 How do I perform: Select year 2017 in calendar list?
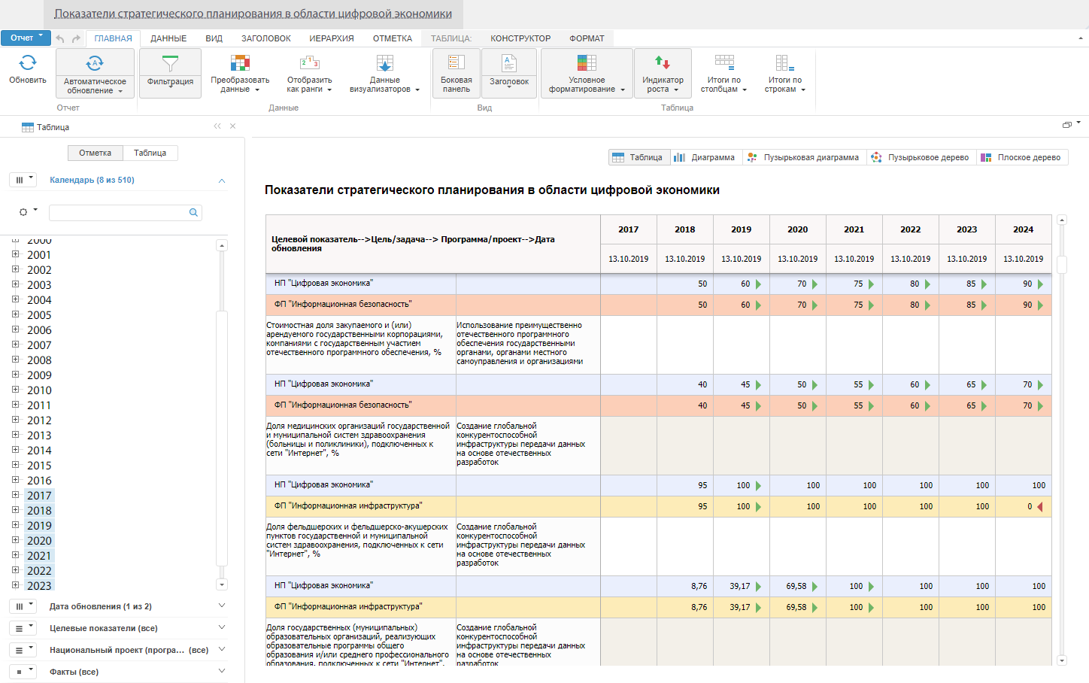[x=39, y=496]
